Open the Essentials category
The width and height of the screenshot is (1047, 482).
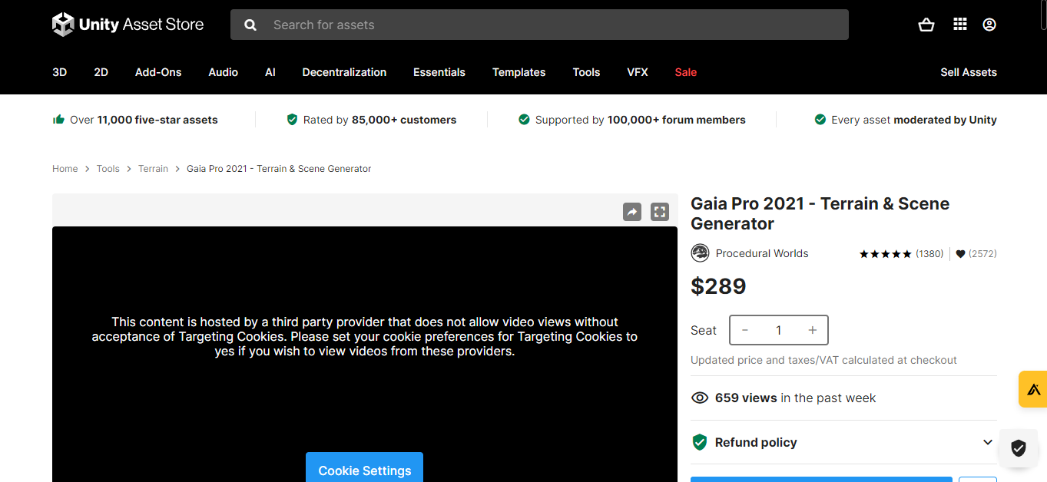[439, 72]
